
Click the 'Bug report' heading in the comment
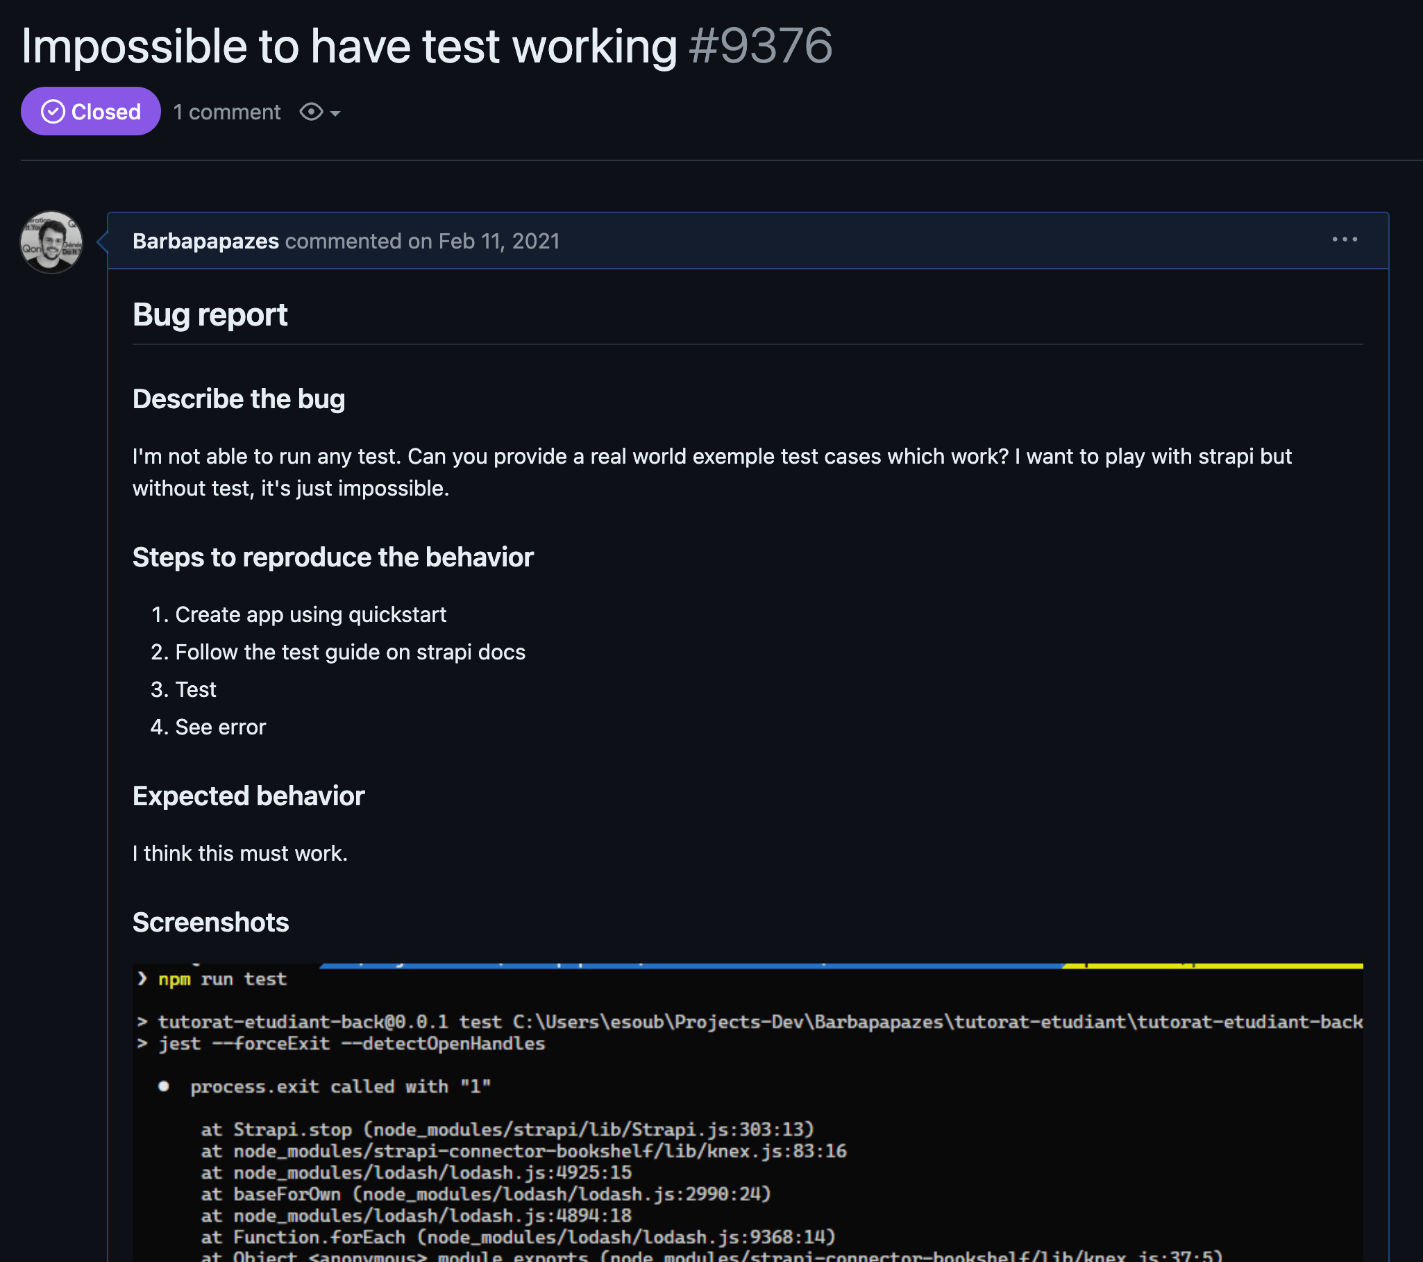coord(210,314)
